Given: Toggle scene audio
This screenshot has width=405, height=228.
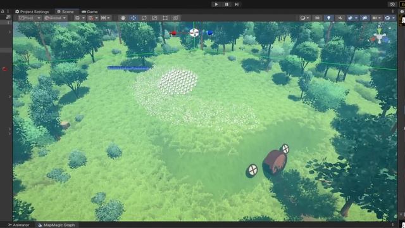Looking at the screenshot, I should (340, 18).
